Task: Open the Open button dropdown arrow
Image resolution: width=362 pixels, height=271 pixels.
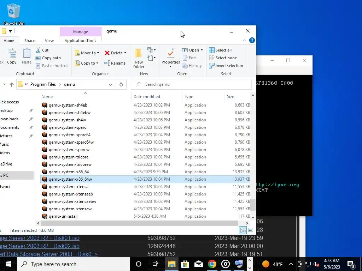Action: tap(202, 50)
